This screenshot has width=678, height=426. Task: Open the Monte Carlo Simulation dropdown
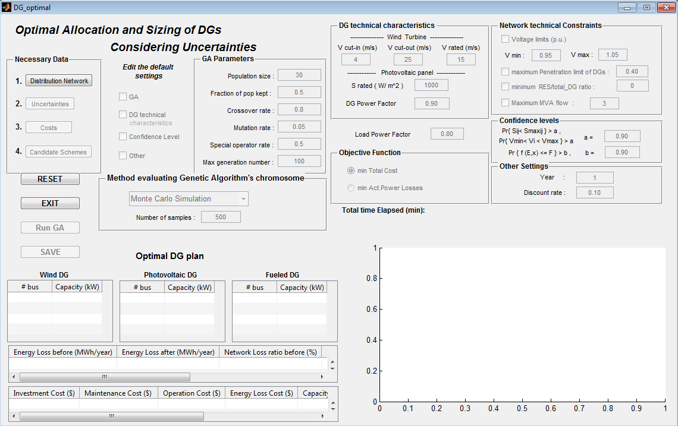coord(189,199)
